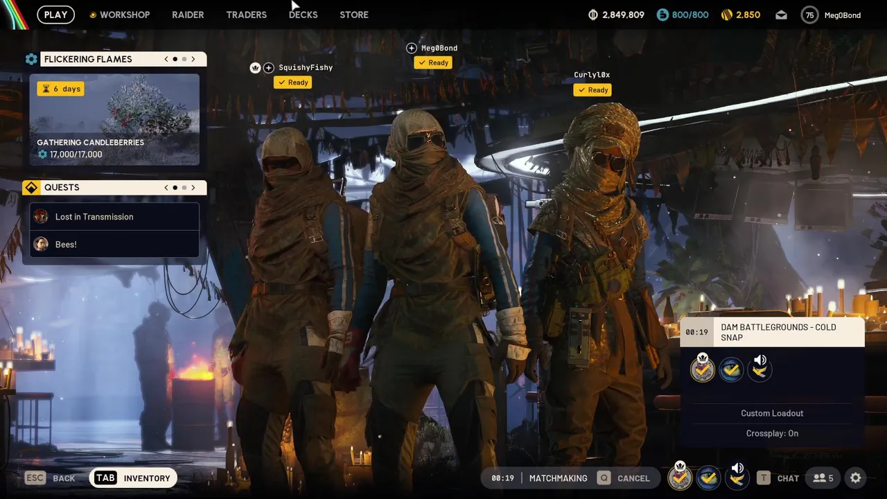Open the PLAY tab
887x499 pixels.
[x=55, y=15]
